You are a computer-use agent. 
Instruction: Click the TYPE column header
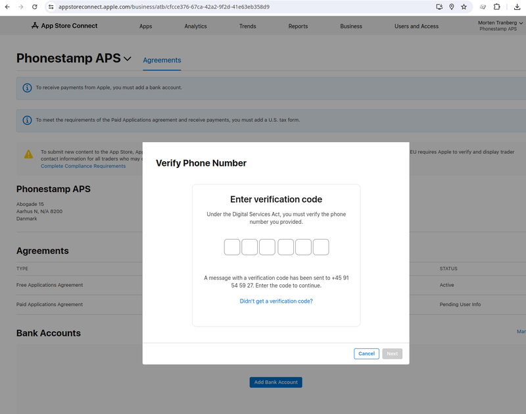click(22, 269)
